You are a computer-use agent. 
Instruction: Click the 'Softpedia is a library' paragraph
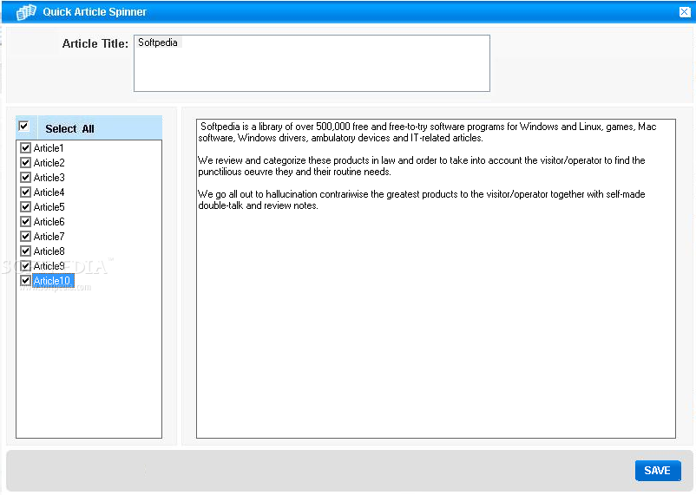(x=427, y=132)
